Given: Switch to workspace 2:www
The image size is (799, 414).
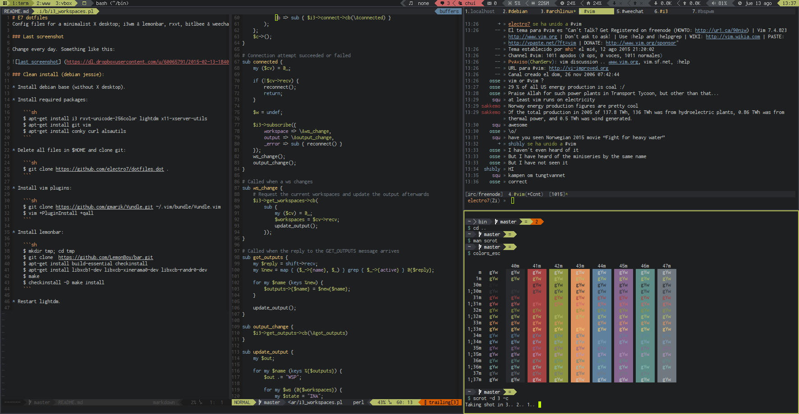Looking at the screenshot, I should tap(44, 3).
